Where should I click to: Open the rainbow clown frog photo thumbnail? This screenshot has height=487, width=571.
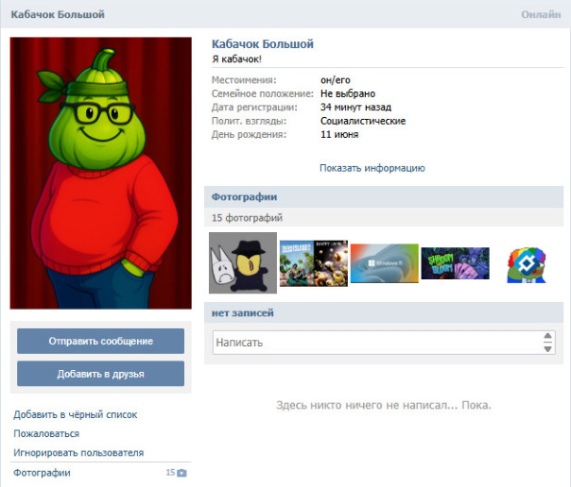(x=527, y=265)
